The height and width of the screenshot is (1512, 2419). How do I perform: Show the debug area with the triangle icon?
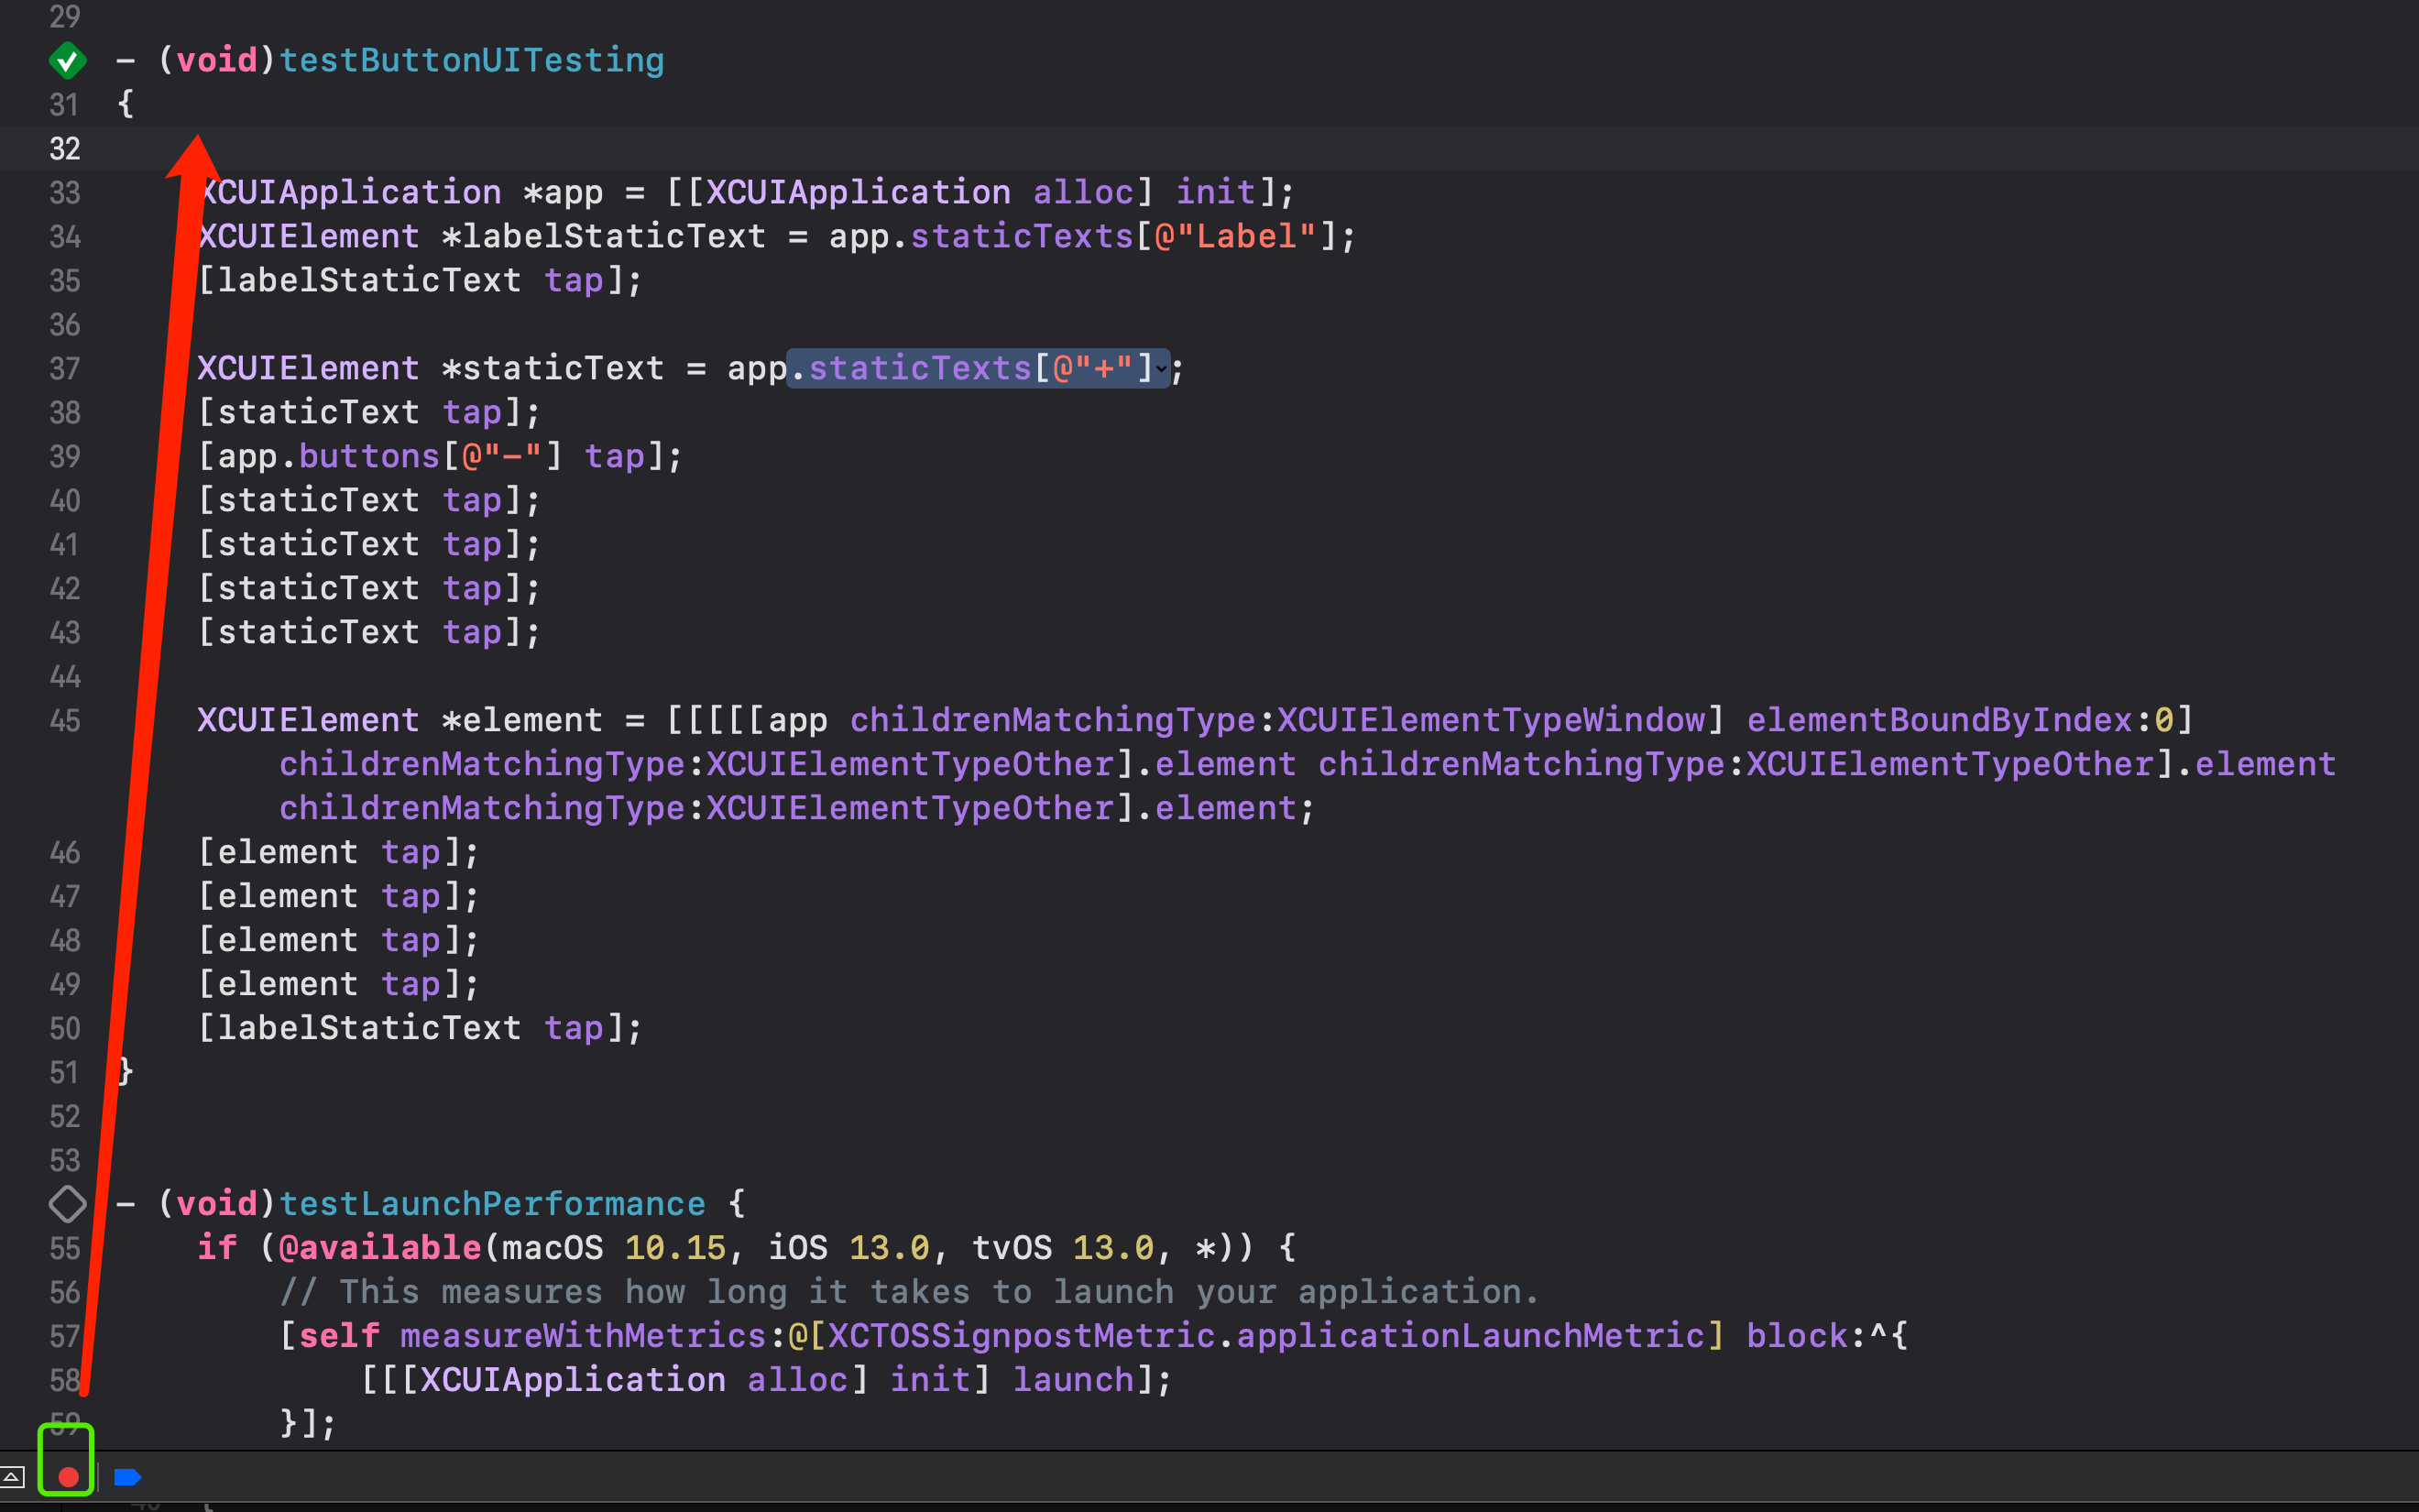12,1476
